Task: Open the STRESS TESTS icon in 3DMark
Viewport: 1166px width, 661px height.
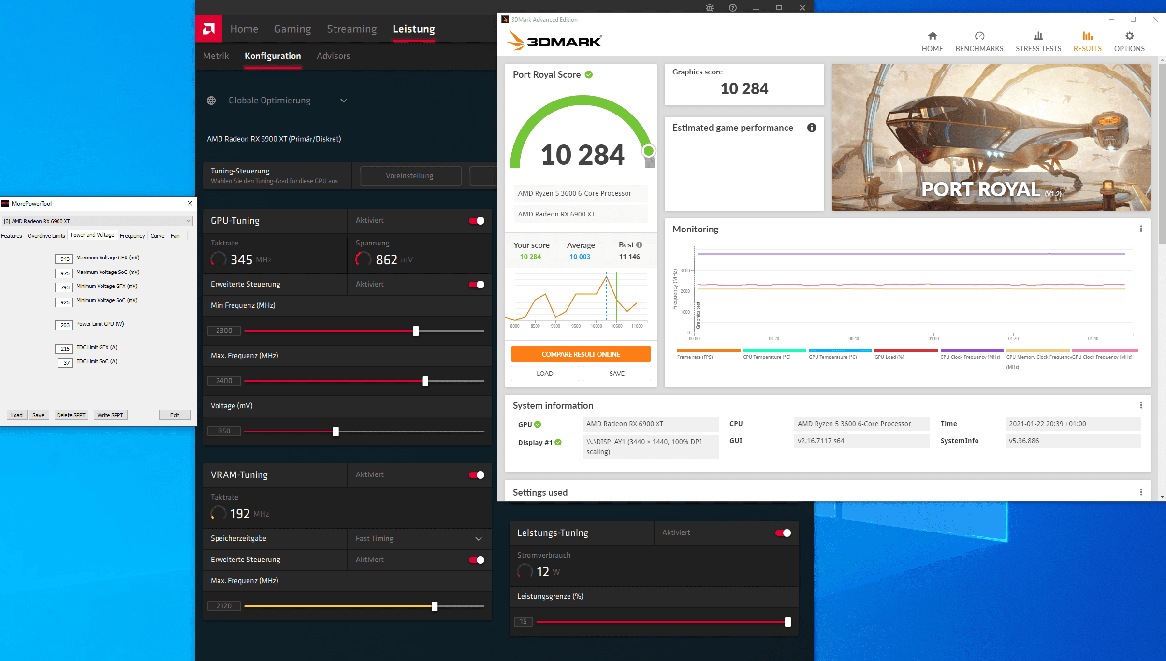Action: coord(1038,36)
